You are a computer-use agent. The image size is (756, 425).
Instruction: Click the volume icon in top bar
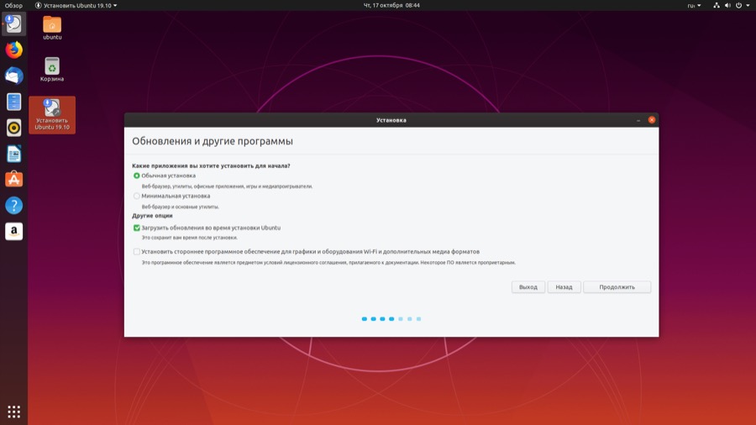(x=727, y=5)
